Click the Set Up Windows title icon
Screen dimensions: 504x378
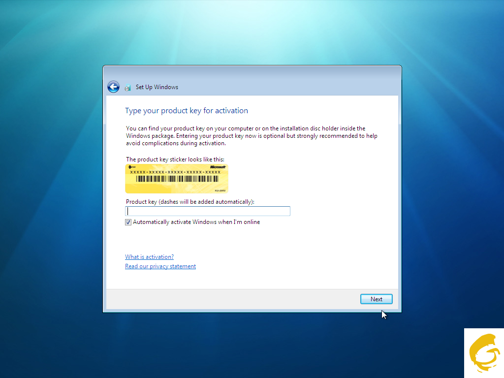(x=128, y=88)
